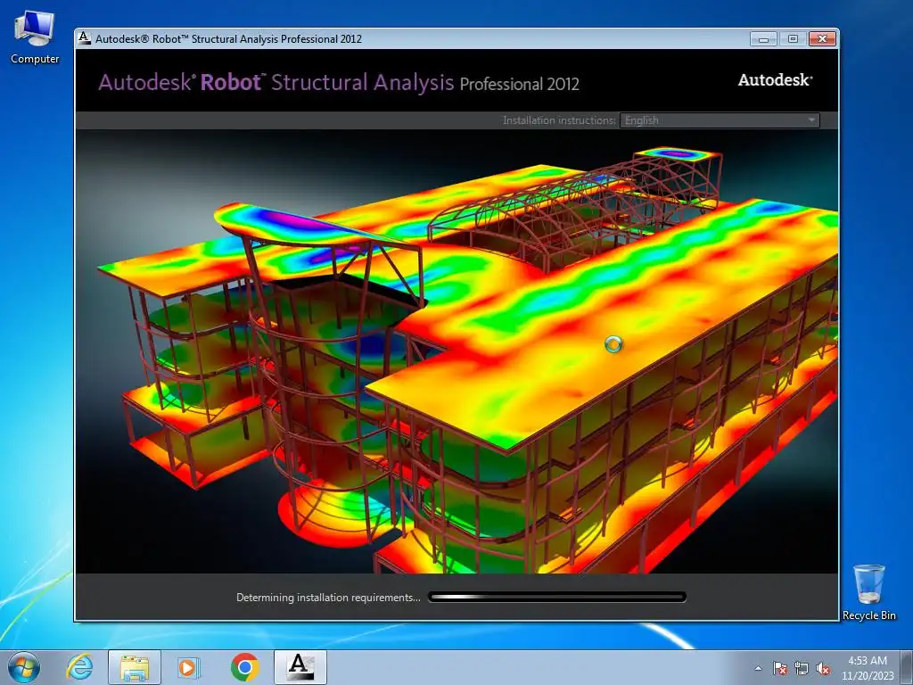This screenshot has width=913, height=685.
Task: Launch Internet Explorer from the taskbar
Action: 79,667
